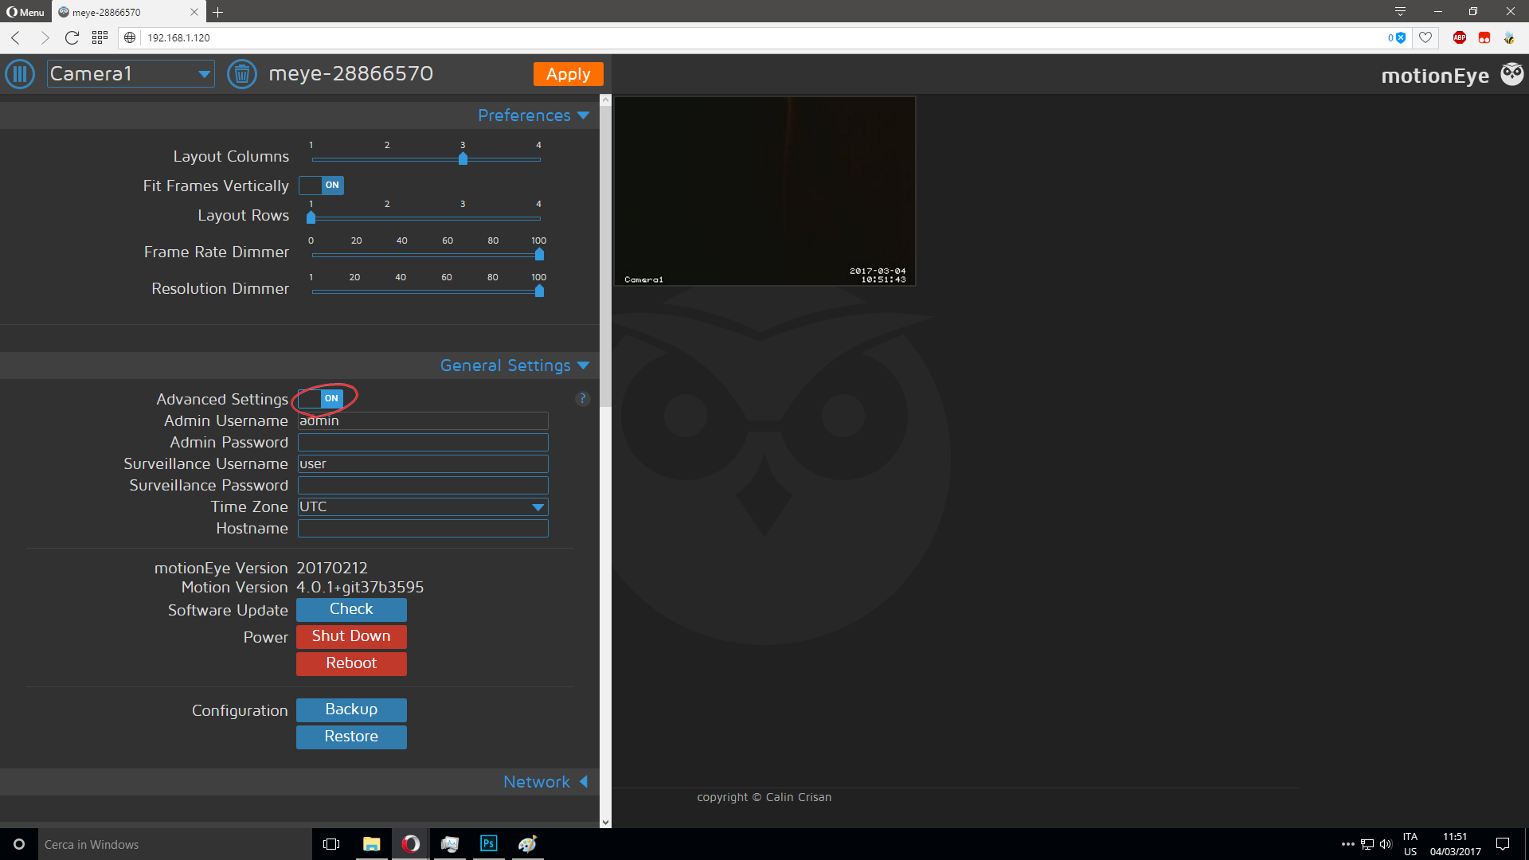Open new browser tab with plus
The height and width of the screenshot is (860, 1529).
pos(217,12)
